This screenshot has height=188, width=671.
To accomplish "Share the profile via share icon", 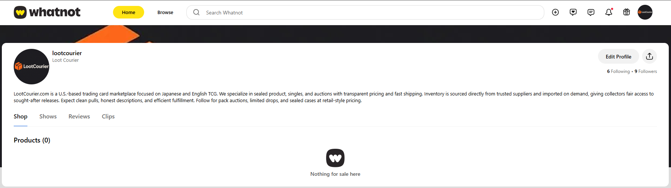I will (650, 56).
